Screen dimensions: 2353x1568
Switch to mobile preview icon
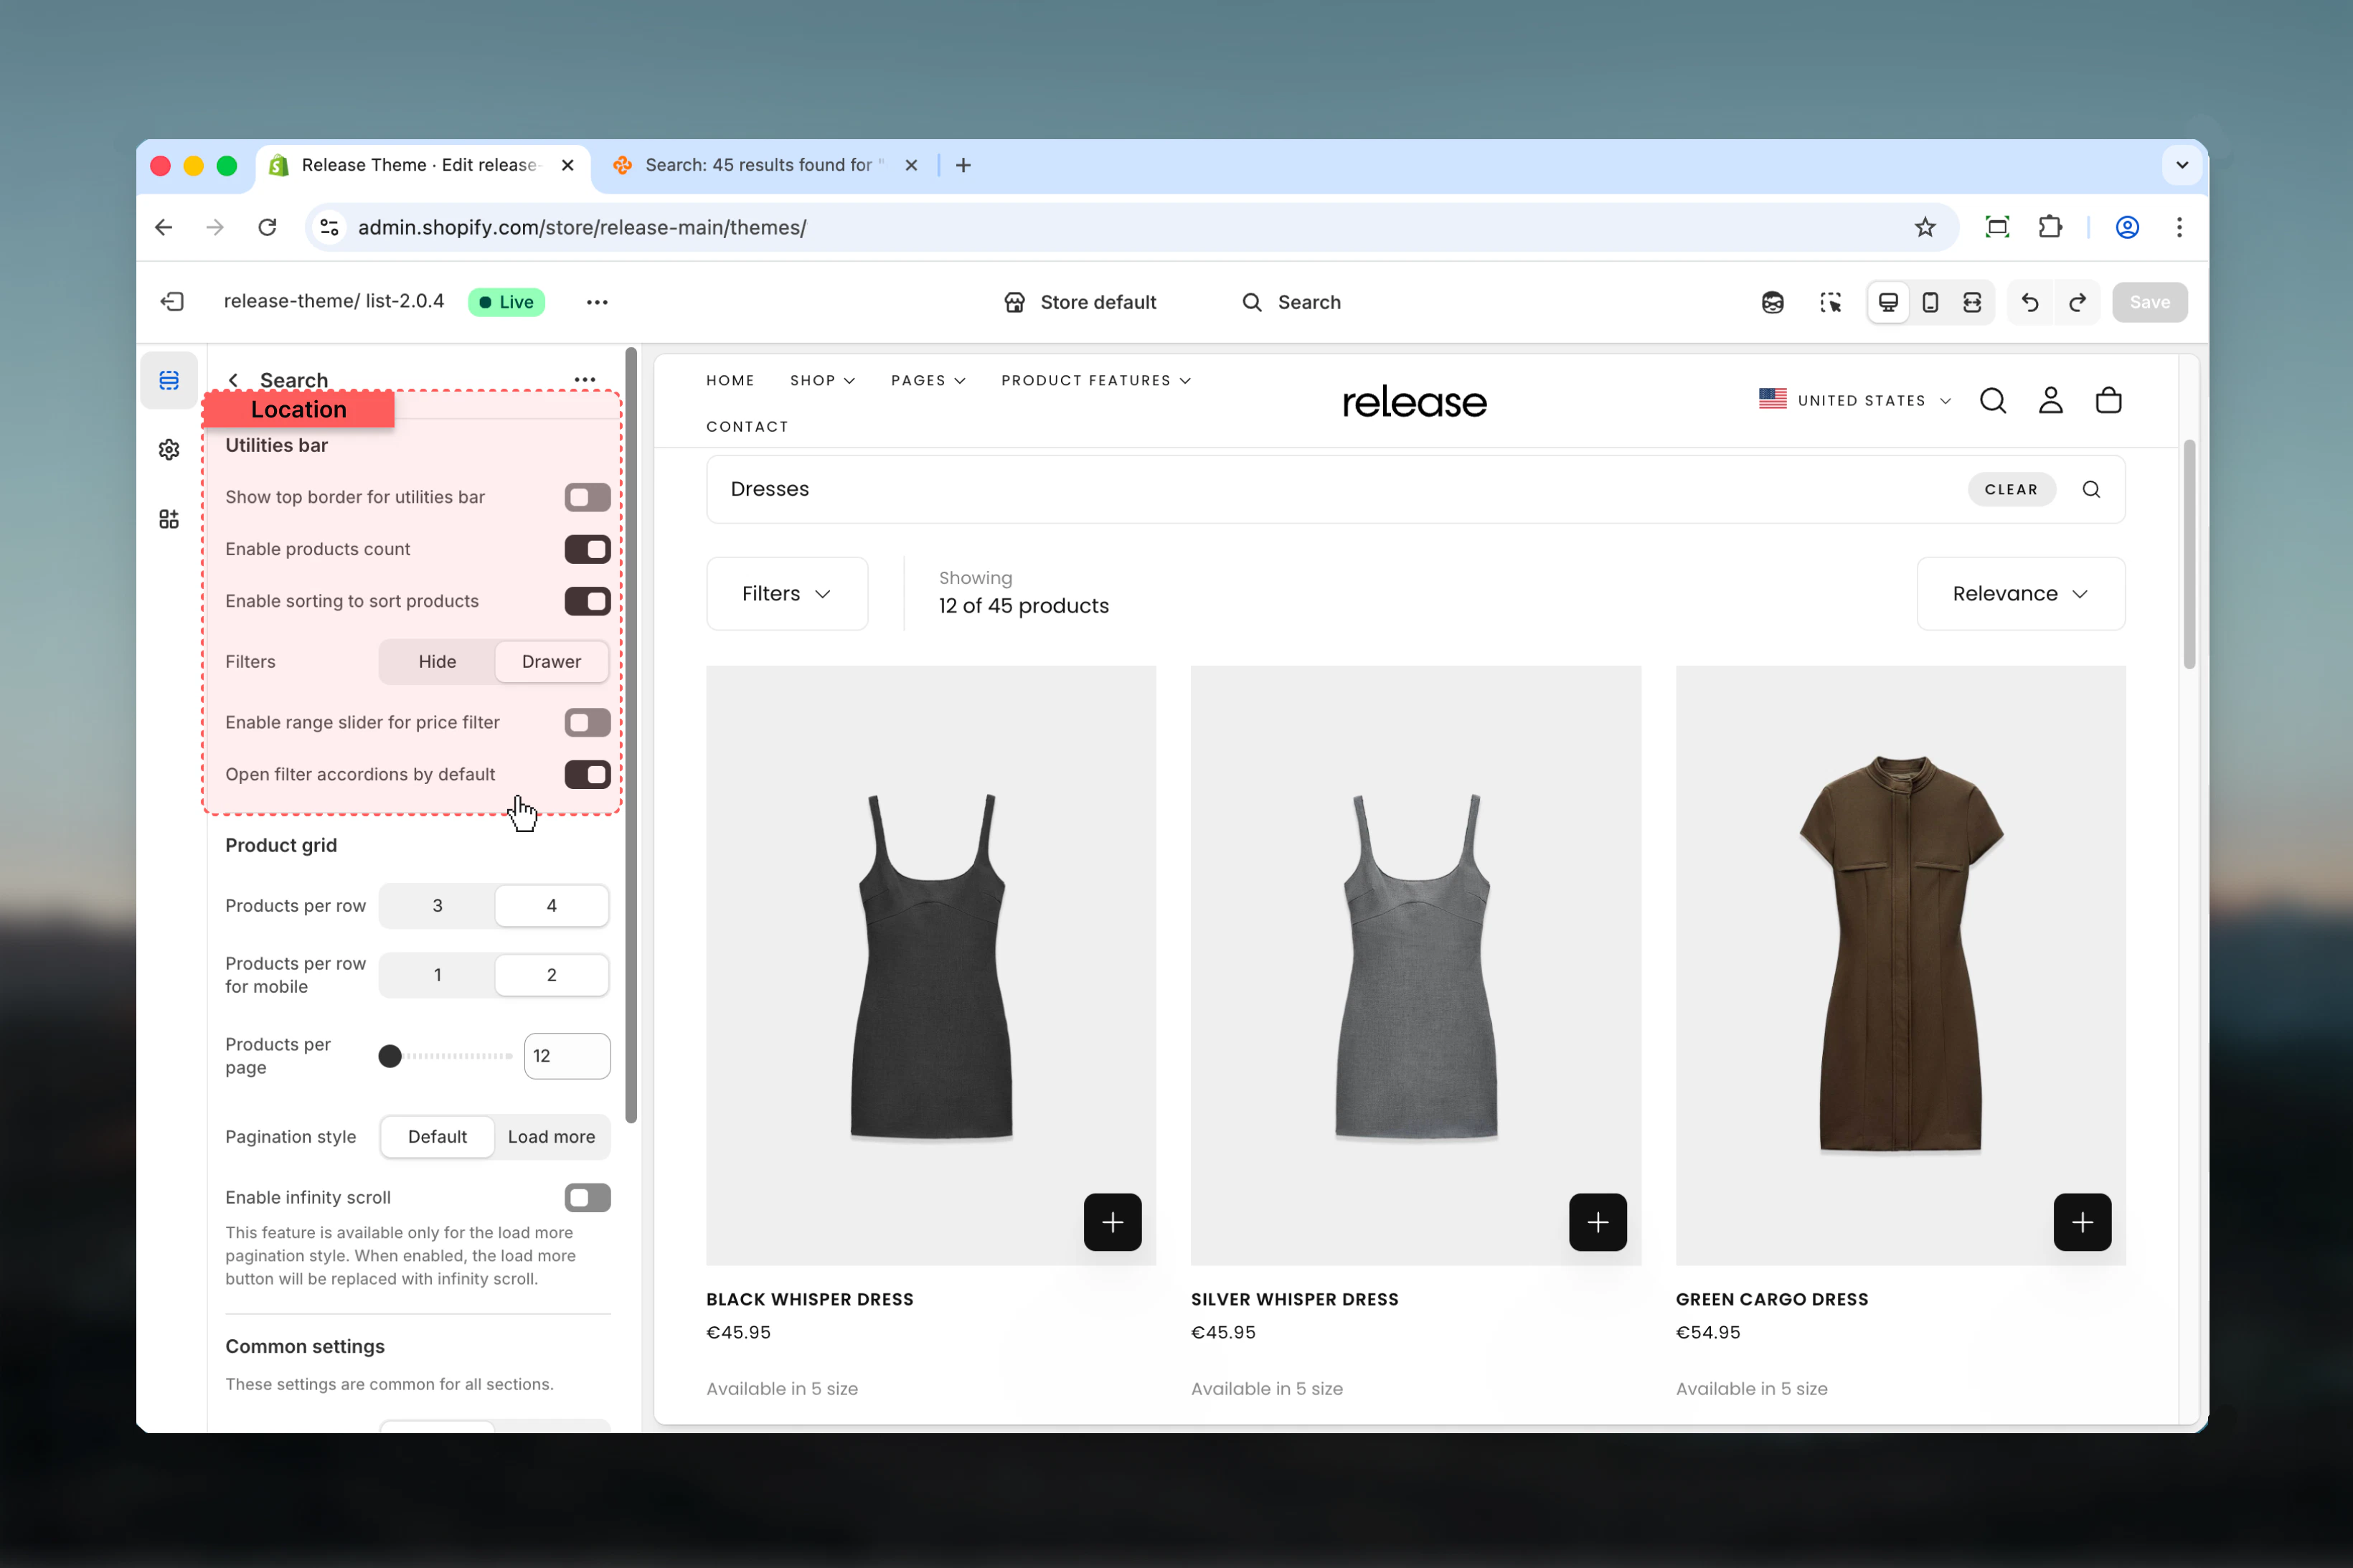tap(1930, 302)
